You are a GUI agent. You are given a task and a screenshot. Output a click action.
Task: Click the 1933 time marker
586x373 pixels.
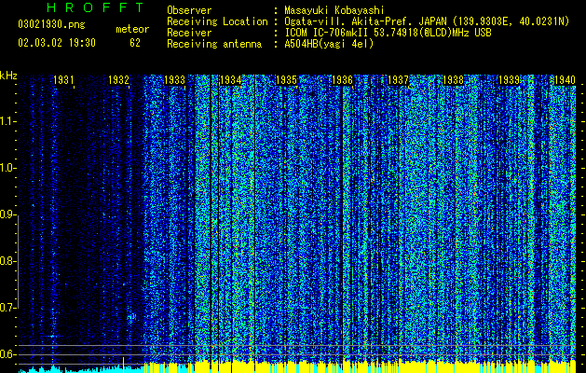(174, 79)
